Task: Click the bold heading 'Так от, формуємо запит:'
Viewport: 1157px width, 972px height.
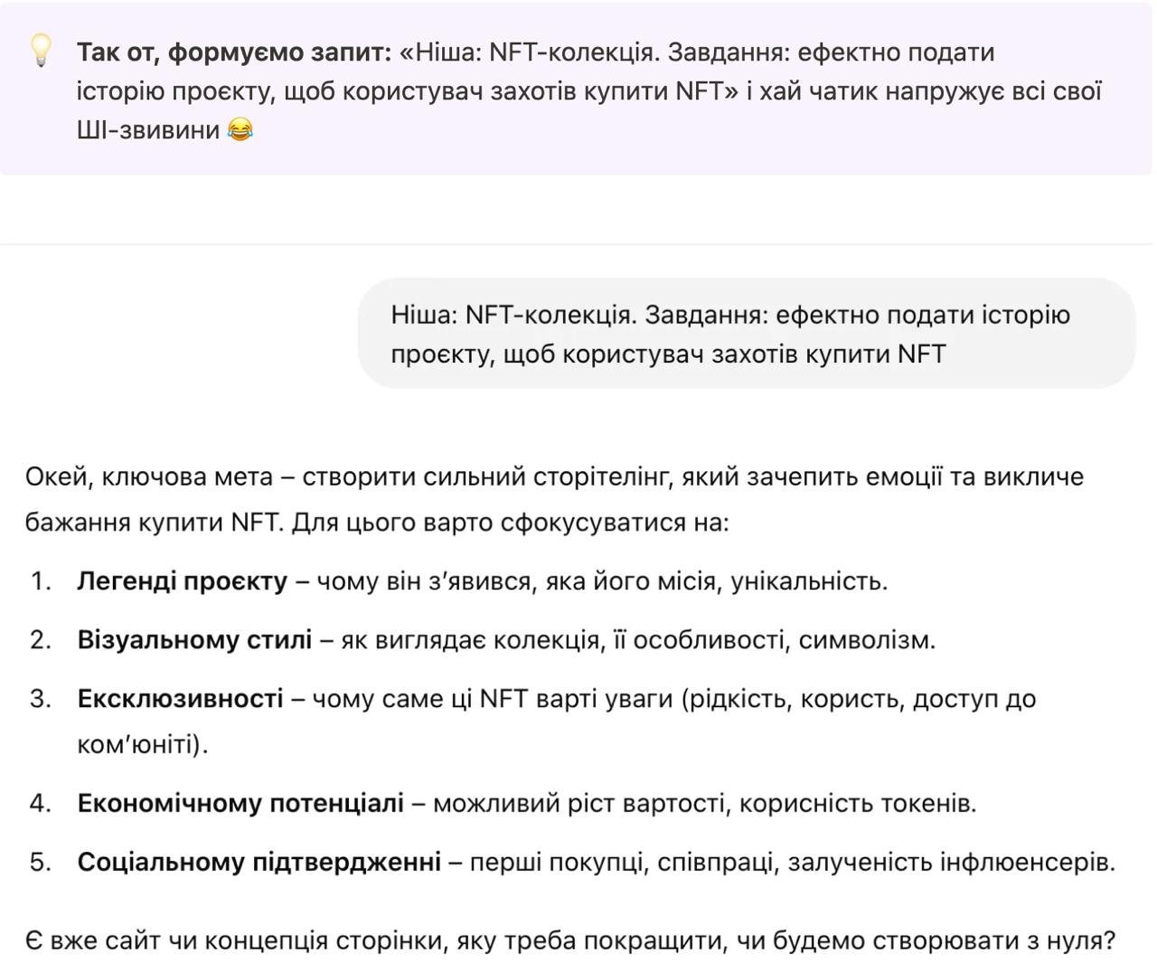Action: (234, 52)
